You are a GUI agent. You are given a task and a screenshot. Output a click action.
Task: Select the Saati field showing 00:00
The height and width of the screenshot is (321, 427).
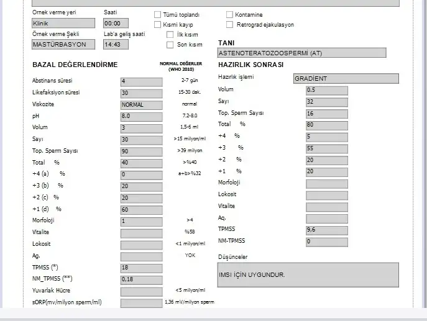[x=116, y=23]
